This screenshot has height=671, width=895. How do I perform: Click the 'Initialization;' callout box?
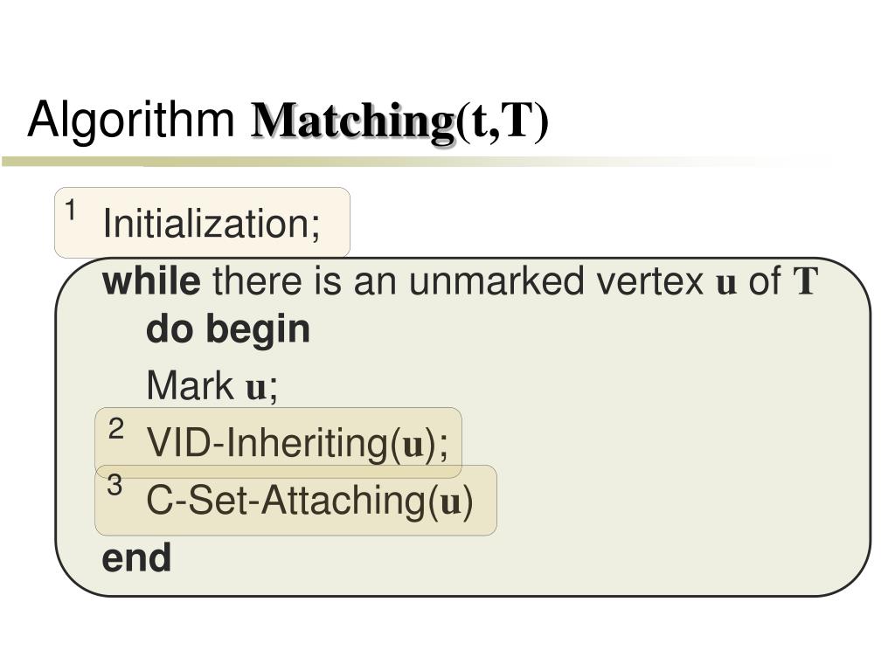(202, 223)
